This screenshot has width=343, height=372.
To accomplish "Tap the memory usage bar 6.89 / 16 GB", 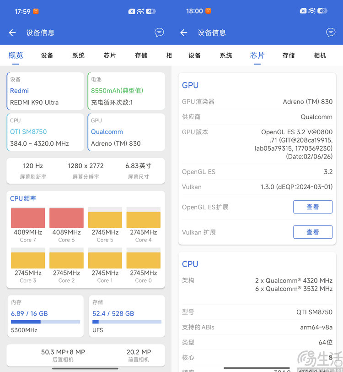I will 45,322.
